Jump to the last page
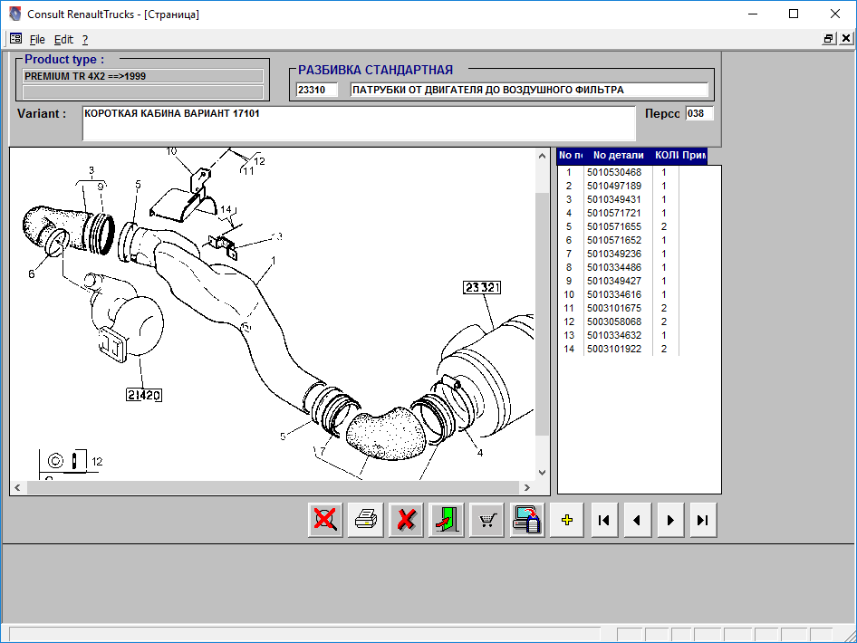 point(702,521)
